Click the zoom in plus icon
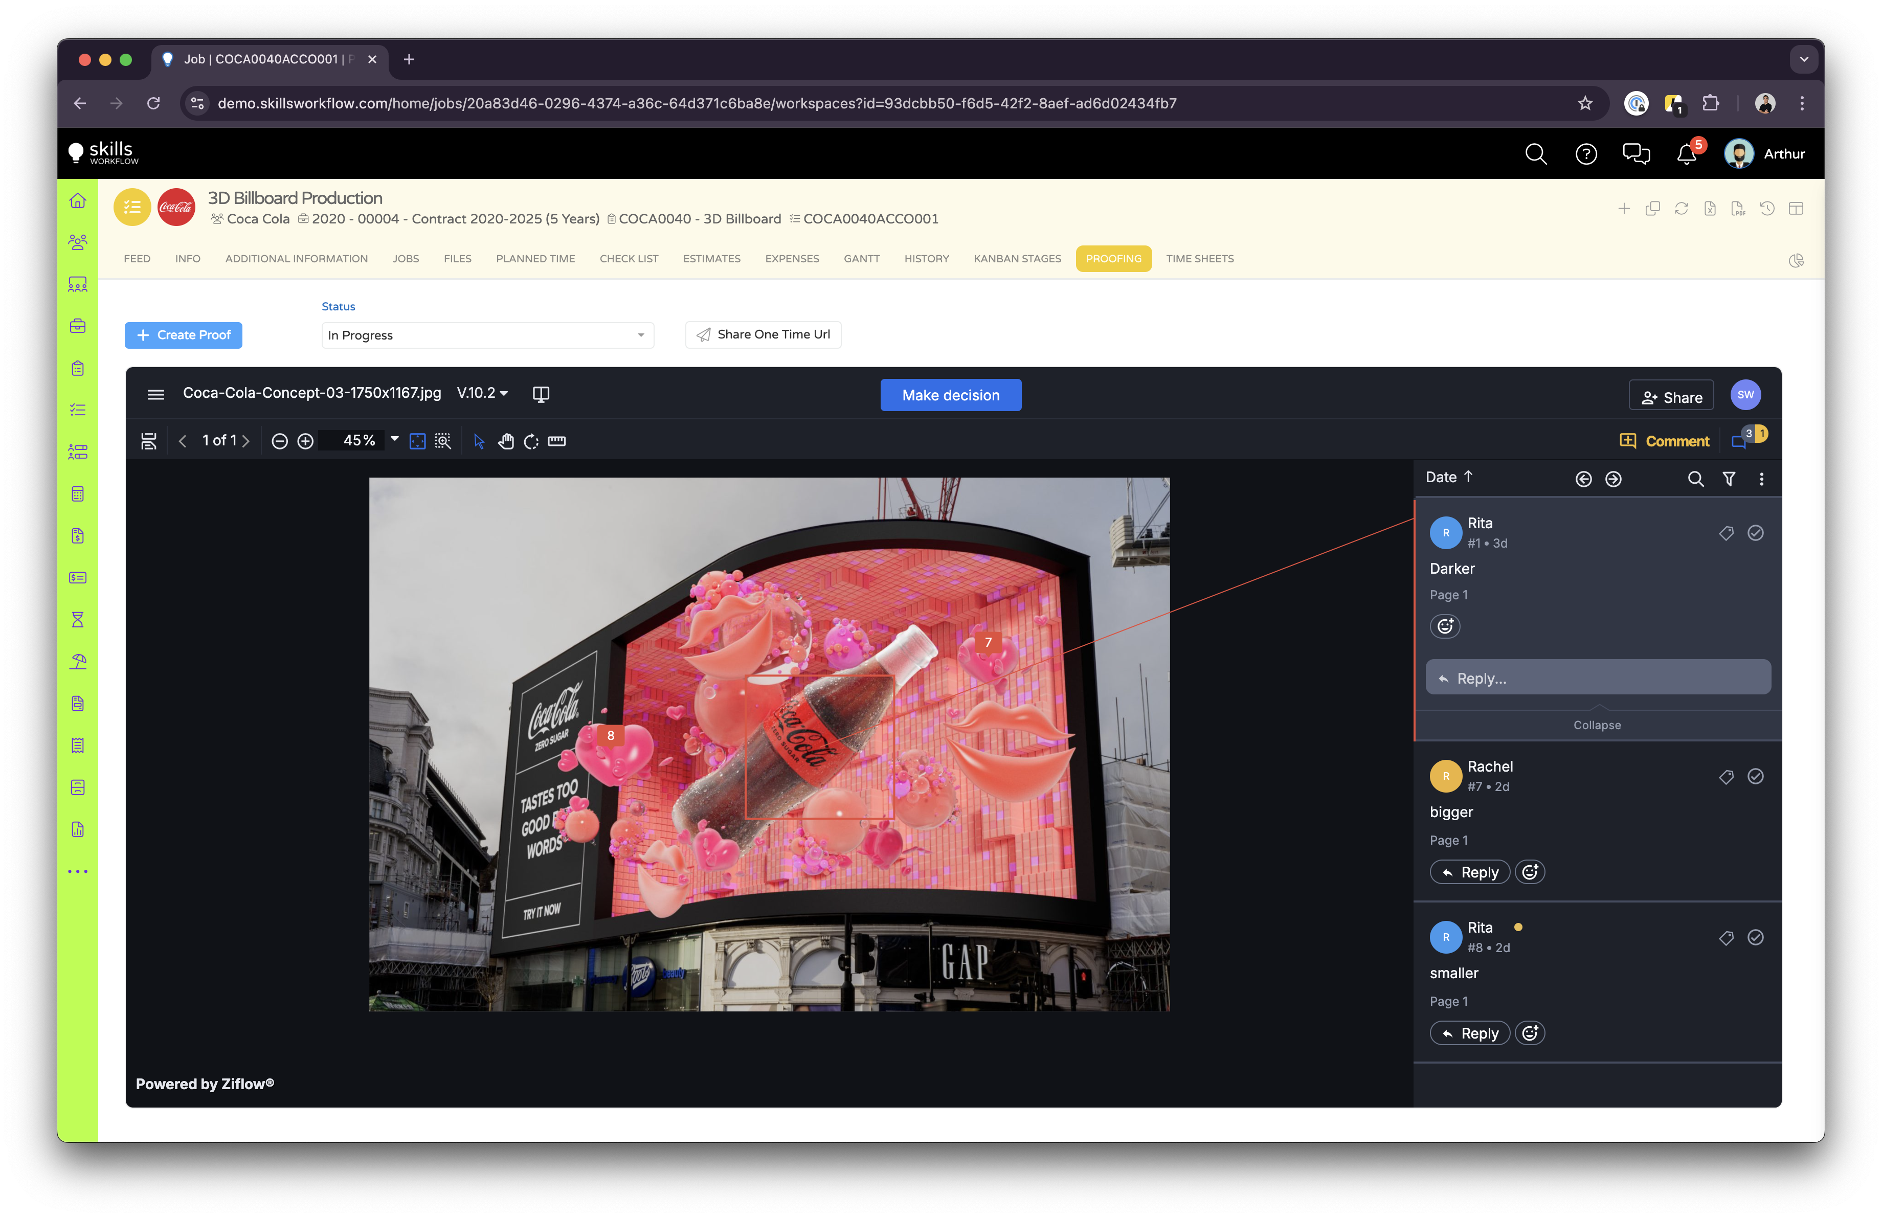This screenshot has width=1882, height=1218. coord(305,441)
